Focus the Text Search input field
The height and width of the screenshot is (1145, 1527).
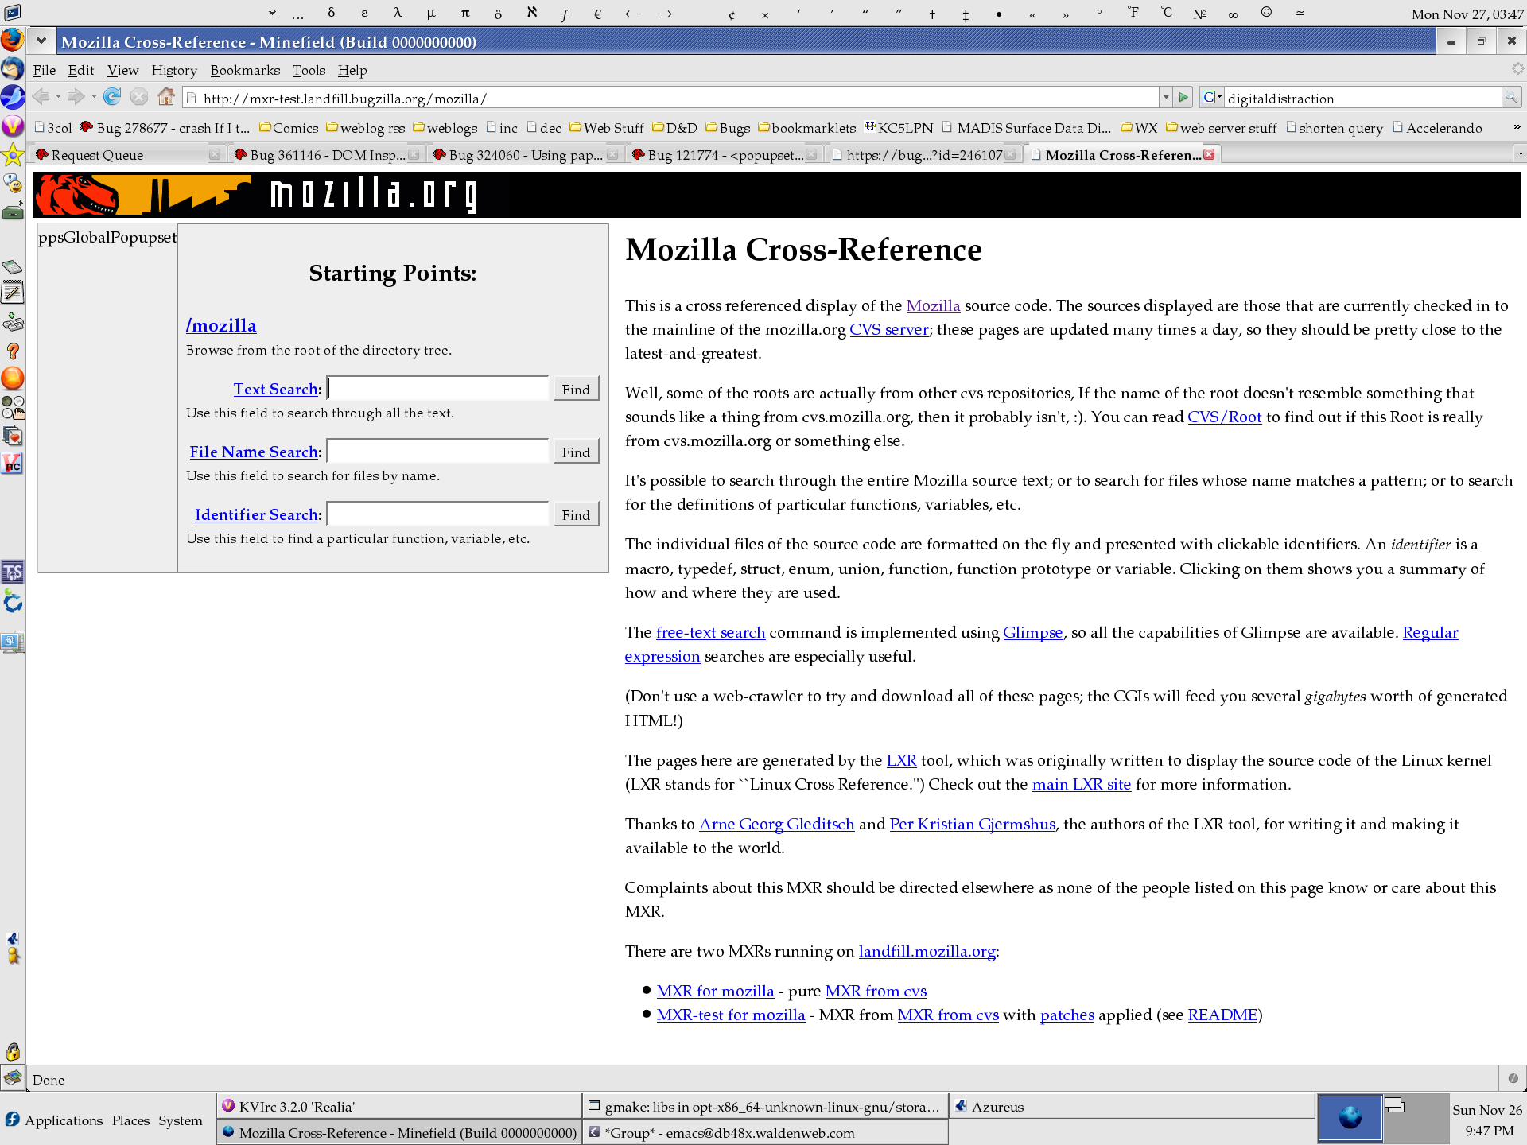(437, 388)
